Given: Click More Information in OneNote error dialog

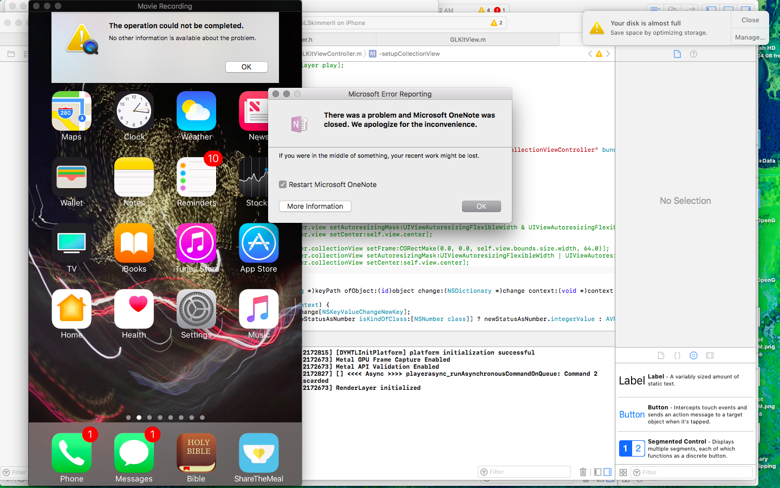Looking at the screenshot, I should coord(315,207).
